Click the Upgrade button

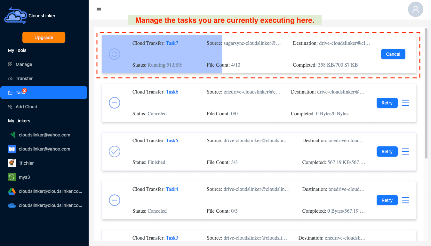(x=44, y=37)
